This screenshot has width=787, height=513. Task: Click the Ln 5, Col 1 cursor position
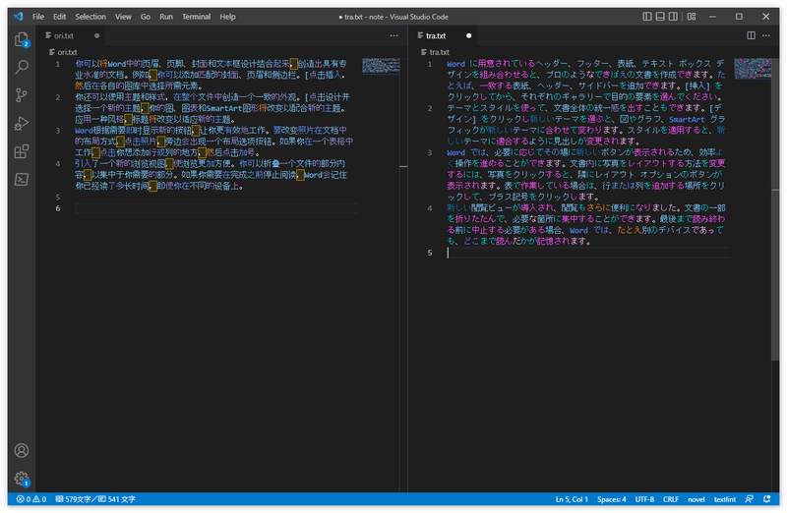[x=572, y=499]
